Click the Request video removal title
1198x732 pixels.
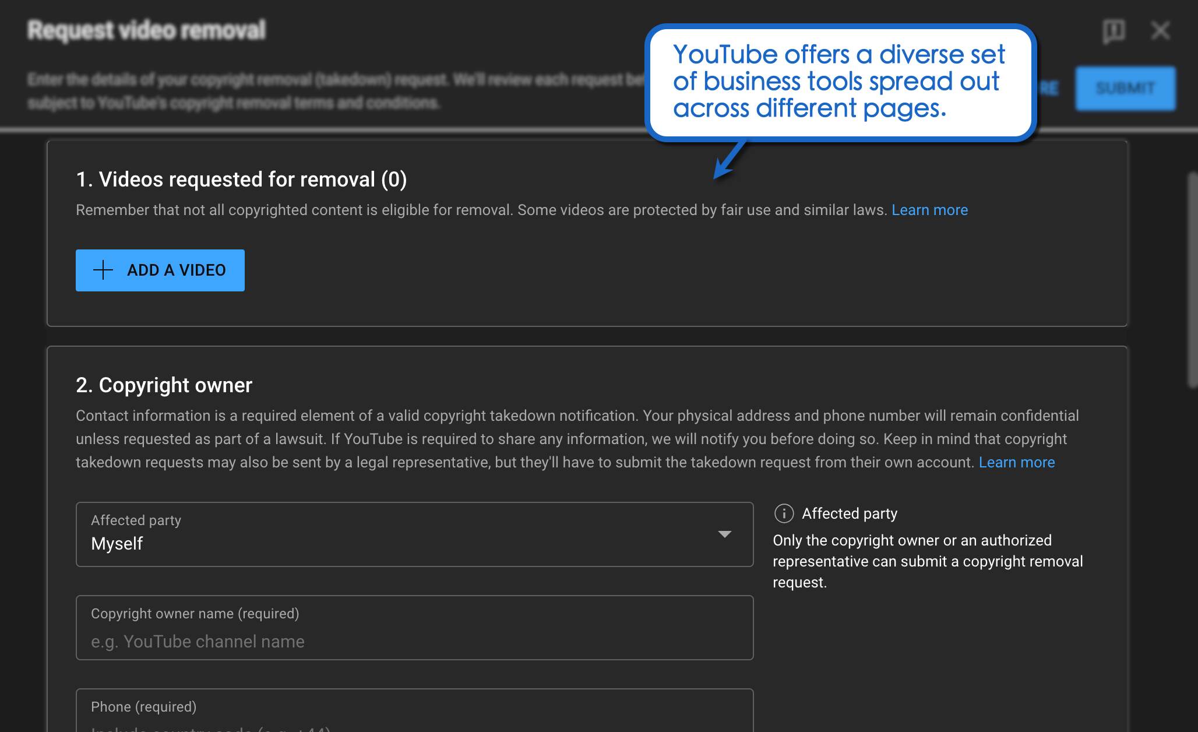pyautogui.click(x=147, y=30)
